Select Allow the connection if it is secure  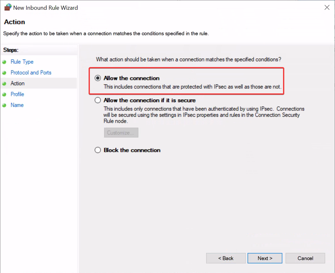click(98, 100)
